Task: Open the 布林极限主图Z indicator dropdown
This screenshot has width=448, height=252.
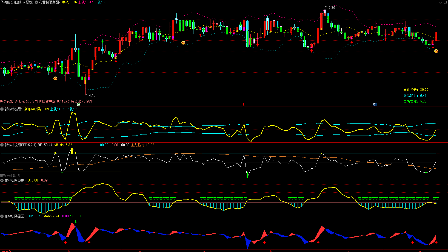Action: pyautogui.click(x=36, y=2)
